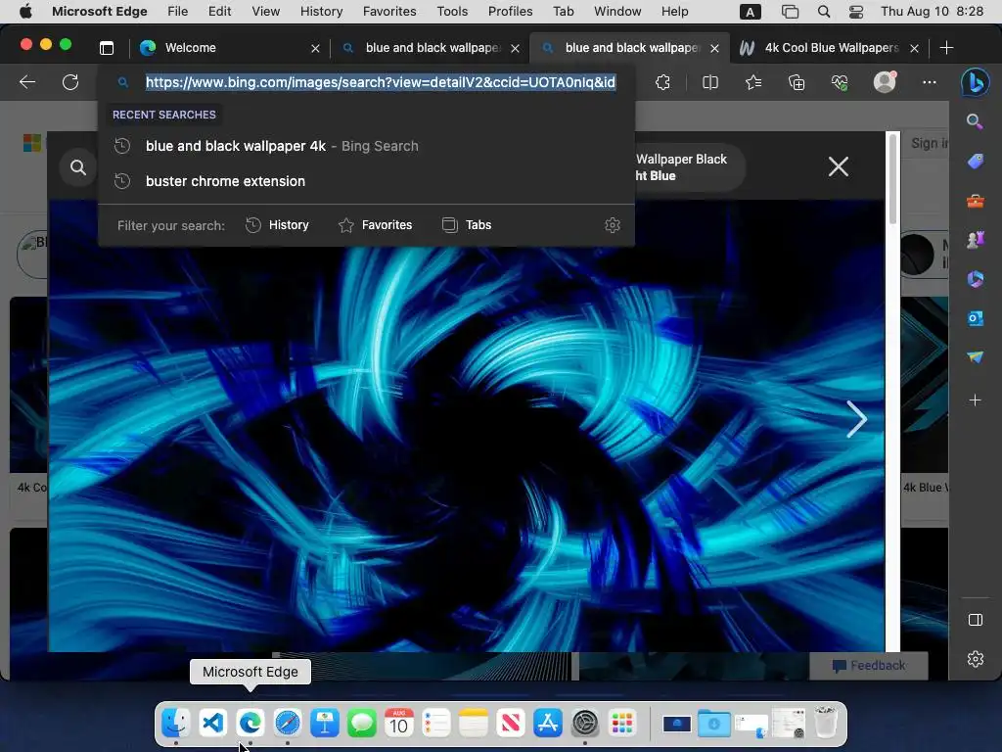
Task: Open the History menu
Action: (321, 12)
